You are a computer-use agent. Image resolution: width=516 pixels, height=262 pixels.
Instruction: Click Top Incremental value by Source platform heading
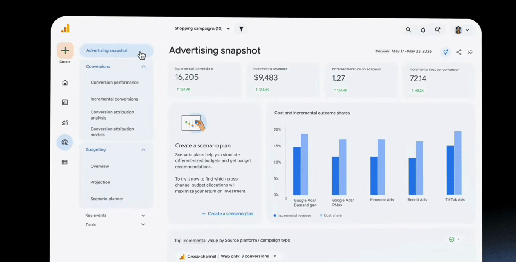click(232, 240)
